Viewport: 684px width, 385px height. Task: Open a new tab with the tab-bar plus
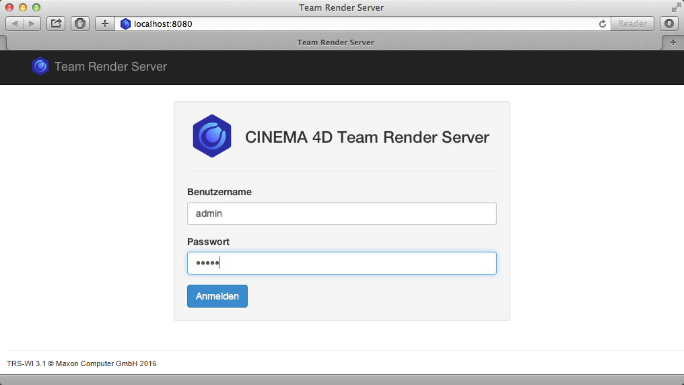[x=673, y=42]
